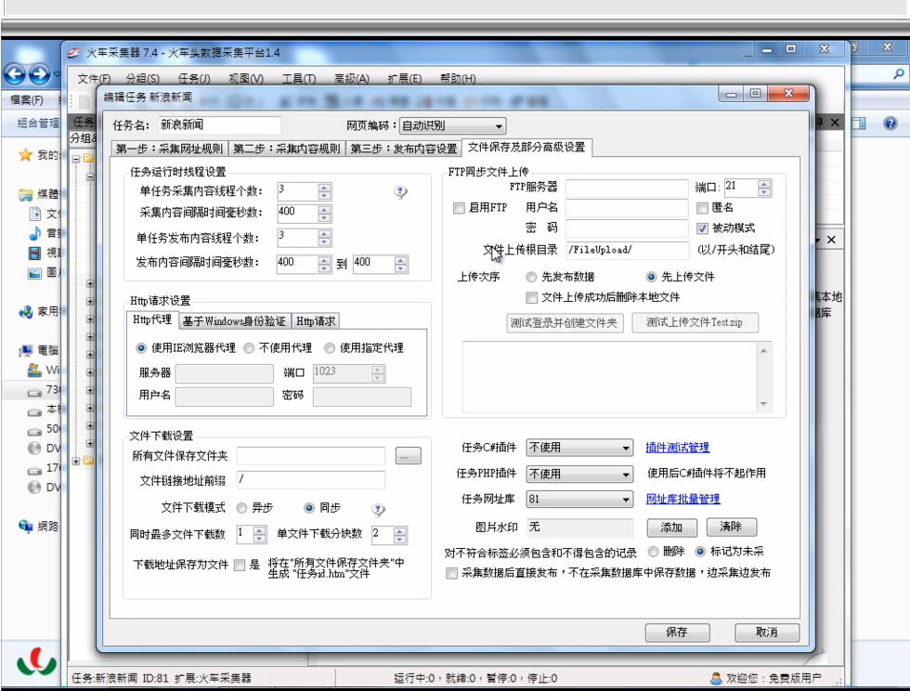
Task: Click 测试上传文件Test.zip button
Action: 695,322
